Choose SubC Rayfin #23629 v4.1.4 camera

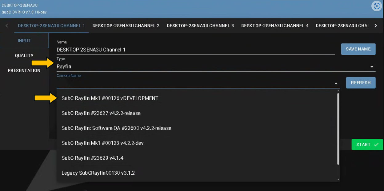click(x=92, y=158)
